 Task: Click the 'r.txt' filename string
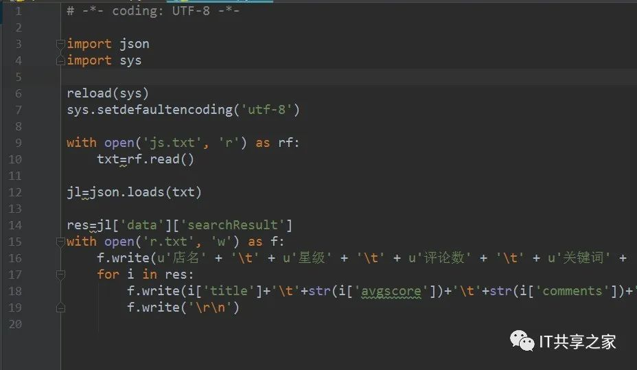pyautogui.click(x=169, y=242)
